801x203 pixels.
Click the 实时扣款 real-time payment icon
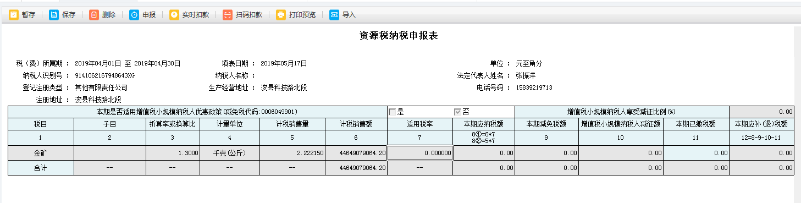point(174,15)
